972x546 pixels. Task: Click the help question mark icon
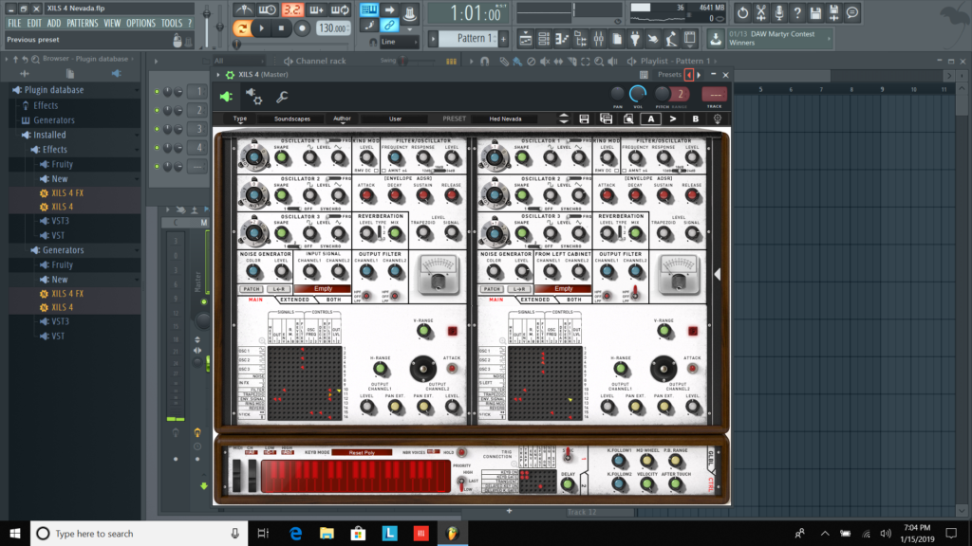(797, 12)
